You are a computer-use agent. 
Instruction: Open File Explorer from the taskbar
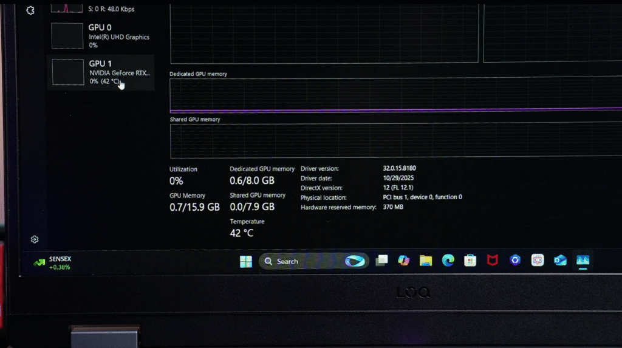pos(426,261)
